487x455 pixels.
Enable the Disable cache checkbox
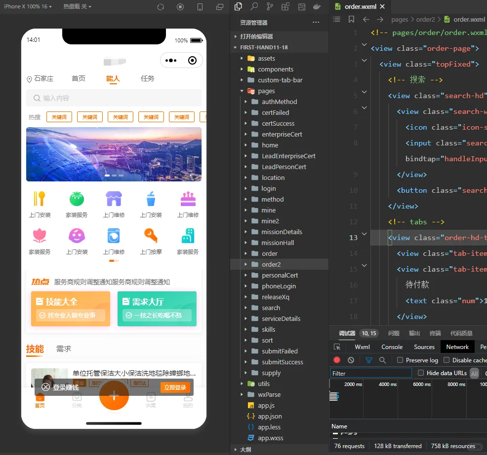click(446, 360)
